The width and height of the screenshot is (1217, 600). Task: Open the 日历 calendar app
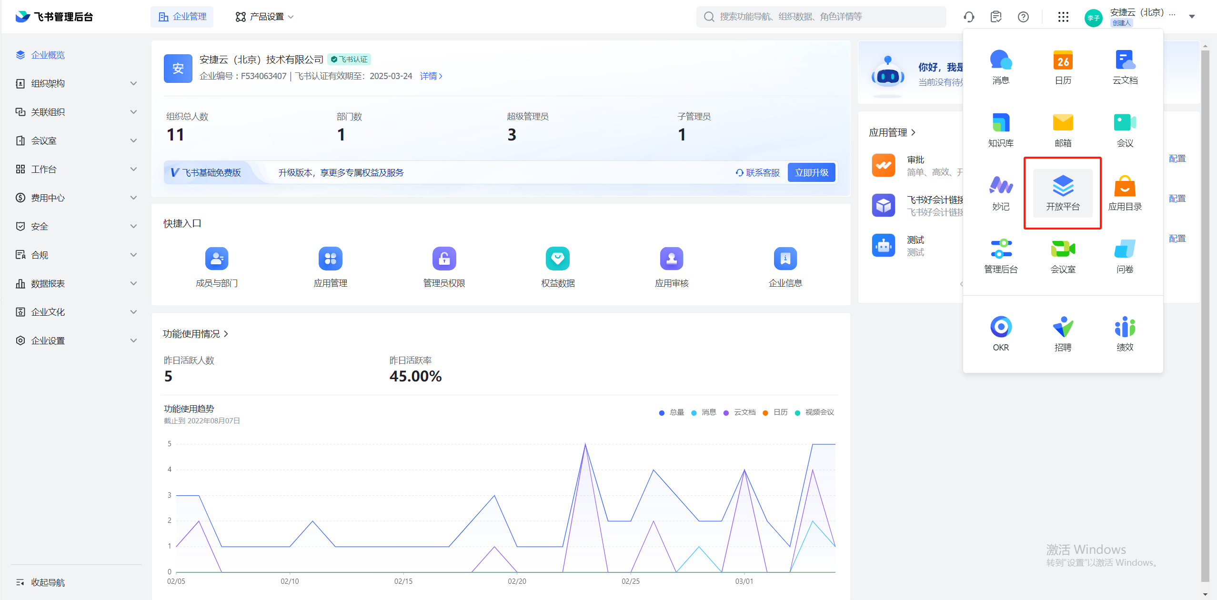[1063, 67]
